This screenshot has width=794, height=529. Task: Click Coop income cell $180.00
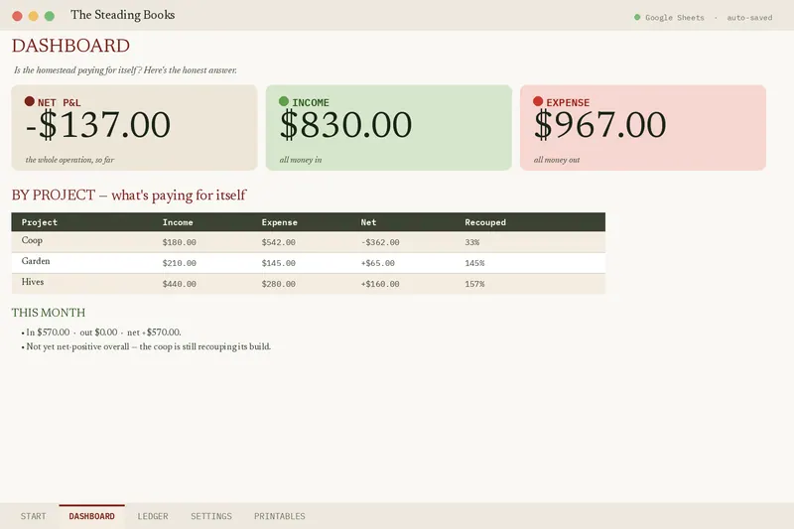click(x=180, y=242)
